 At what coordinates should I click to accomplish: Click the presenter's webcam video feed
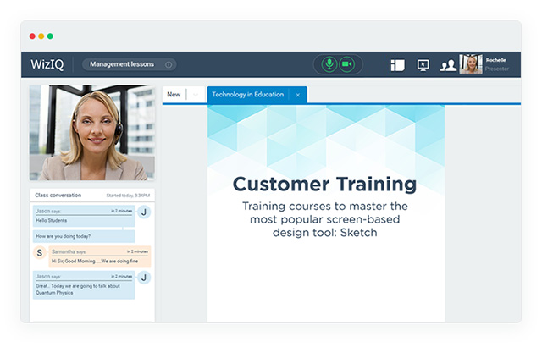[92, 132]
